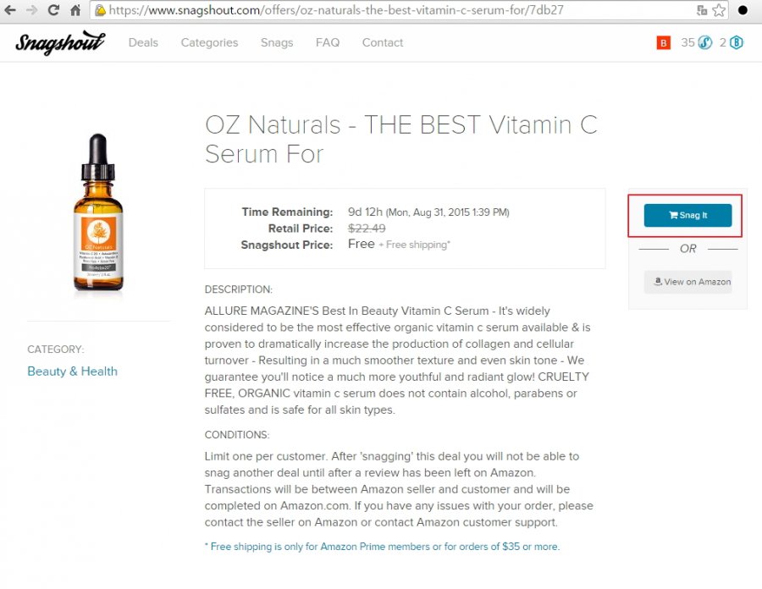Viewport: 762px width, 589px height.
Task: Reload the page with the refresh icon
Action: click(x=53, y=9)
